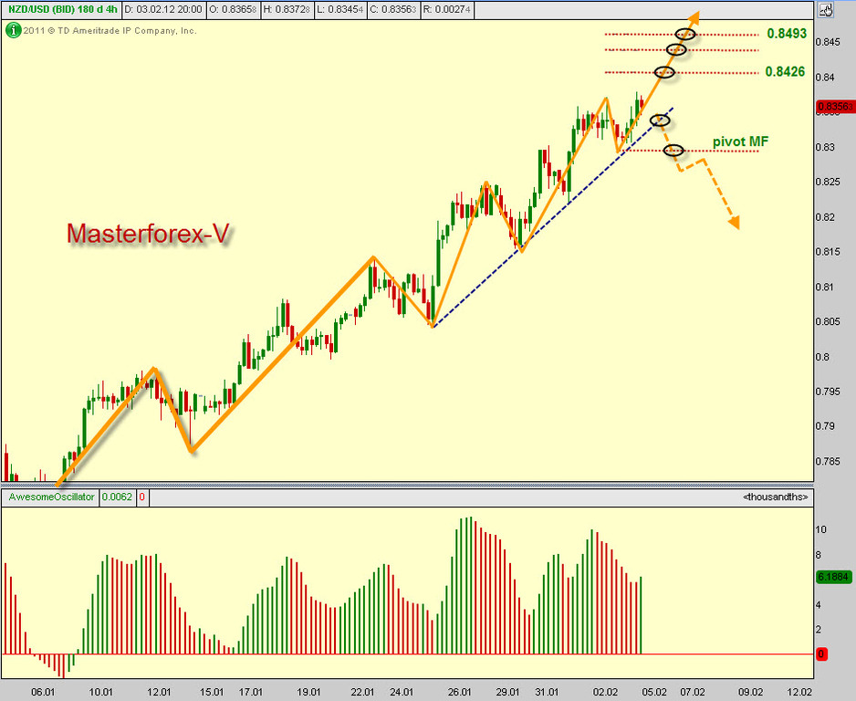Click the 0.8493 target level label
The width and height of the screenshot is (856, 701).
(786, 34)
